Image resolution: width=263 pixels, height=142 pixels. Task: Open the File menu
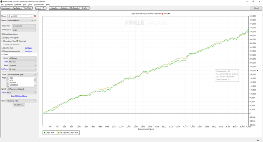(x=2, y=4)
